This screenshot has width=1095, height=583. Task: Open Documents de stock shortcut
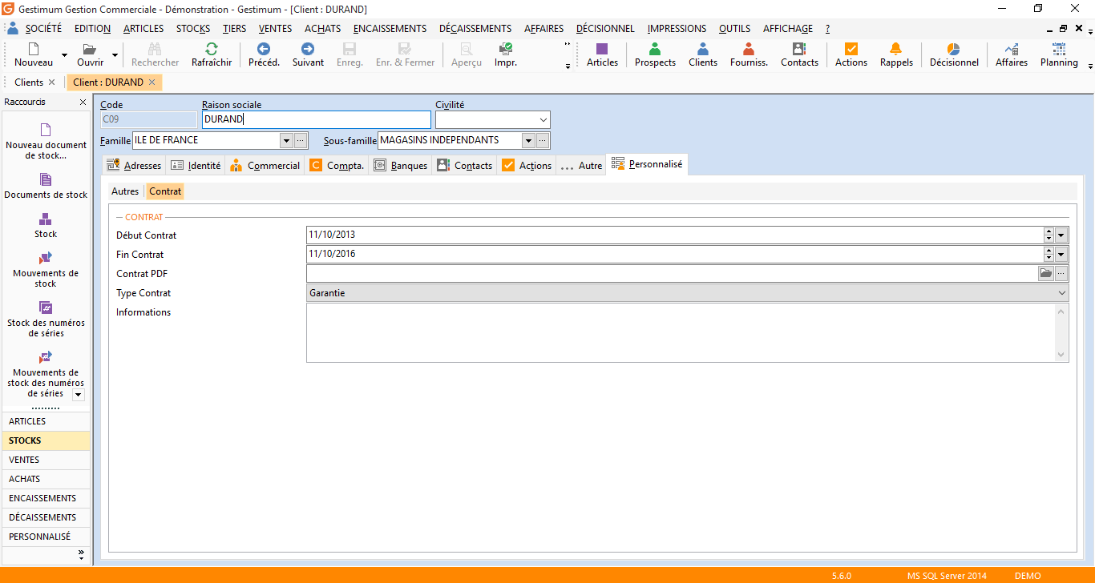(x=46, y=185)
